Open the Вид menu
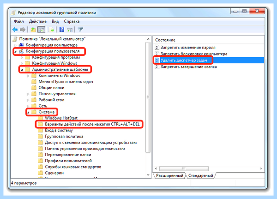Image resolution: width=277 pixels, height=199 pixels. tap(55, 21)
